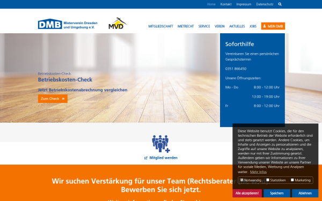Click Jetzt Betriebskostenabrechnung vergleichen text
Image resolution: width=322 pixels, height=201 pixels.
click(x=83, y=90)
